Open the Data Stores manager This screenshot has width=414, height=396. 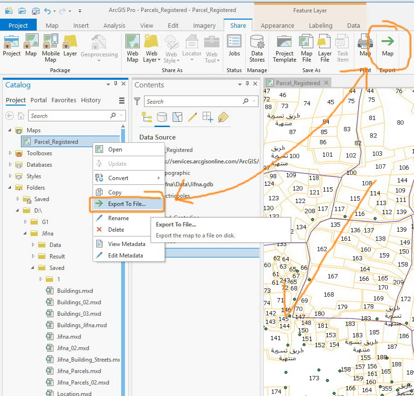pyautogui.click(x=257, y=42)
